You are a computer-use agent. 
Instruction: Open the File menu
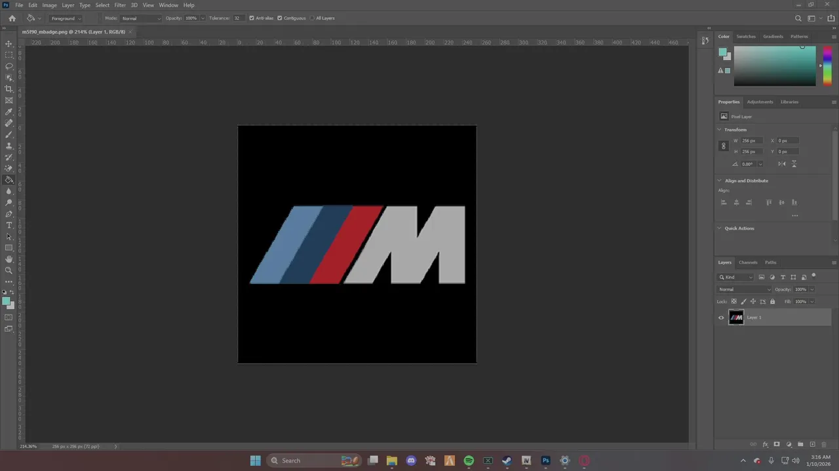click(x=19, y=5)
